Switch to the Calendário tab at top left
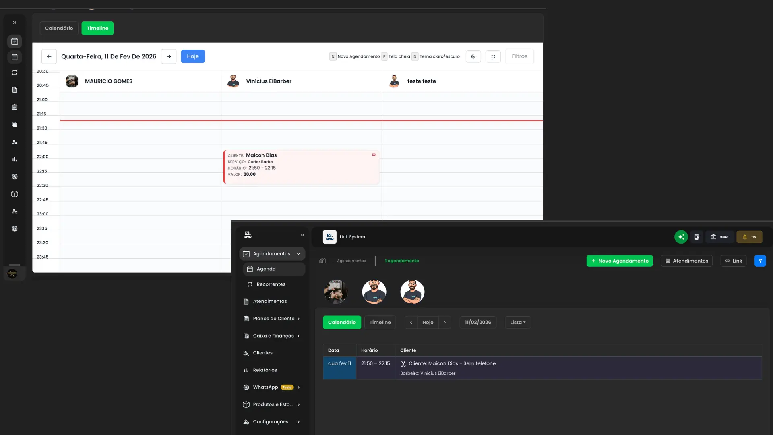The height and width of the screenshot is (435, 773). [x=59, y=28]
